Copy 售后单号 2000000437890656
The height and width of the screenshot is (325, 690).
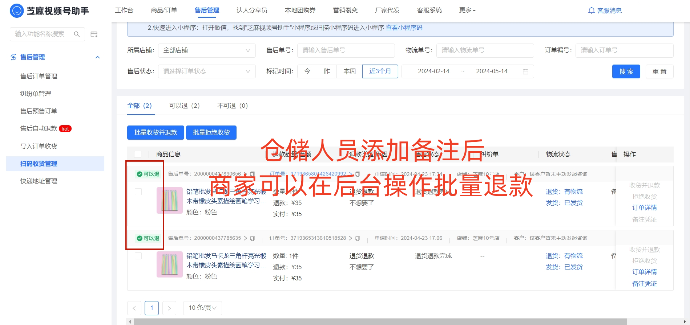[252, 174]
